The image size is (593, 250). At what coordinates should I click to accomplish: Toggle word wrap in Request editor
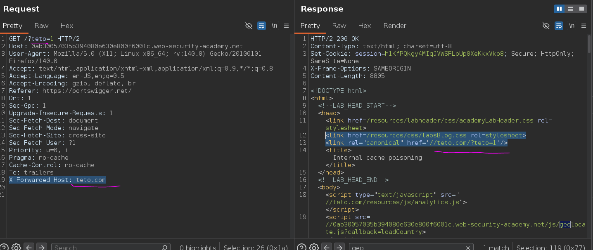(261, 26)
